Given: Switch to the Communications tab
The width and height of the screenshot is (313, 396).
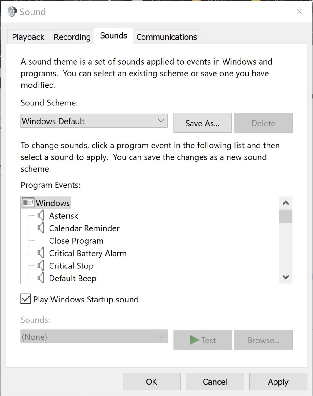Looking at the screenshot, I should coord(167,37).
